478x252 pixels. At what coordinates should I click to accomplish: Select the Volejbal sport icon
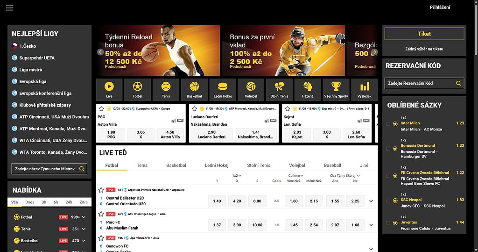251,89
